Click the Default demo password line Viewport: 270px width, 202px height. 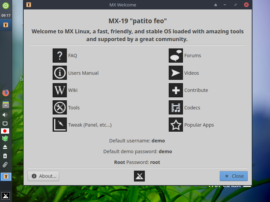(138, 151)
